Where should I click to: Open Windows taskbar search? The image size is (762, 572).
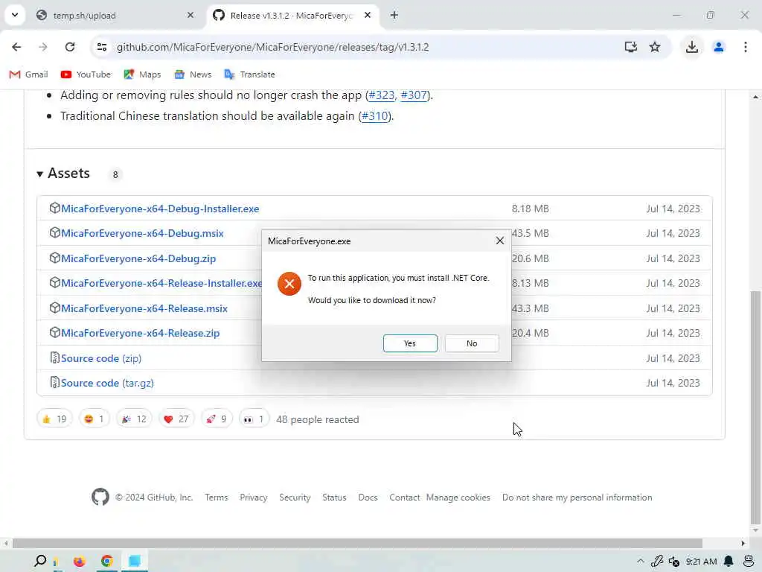pos(40,561)
